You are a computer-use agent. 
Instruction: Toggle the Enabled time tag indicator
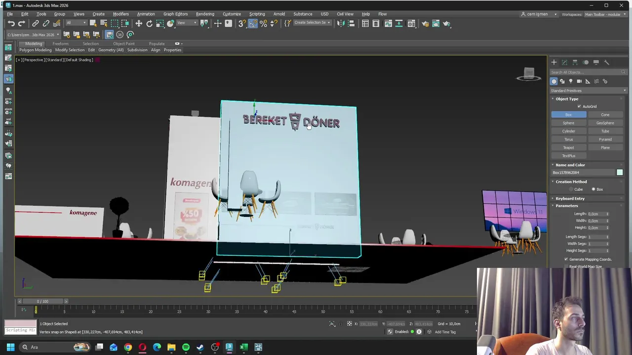point(412,332)
